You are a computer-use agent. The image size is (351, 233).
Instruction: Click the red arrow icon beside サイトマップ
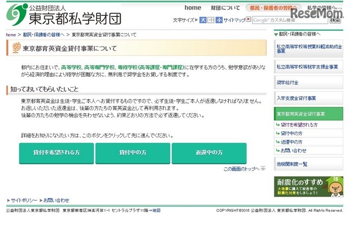[x=248, y=20]
